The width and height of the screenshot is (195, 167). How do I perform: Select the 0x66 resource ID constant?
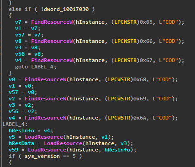(x=146, y=41)
